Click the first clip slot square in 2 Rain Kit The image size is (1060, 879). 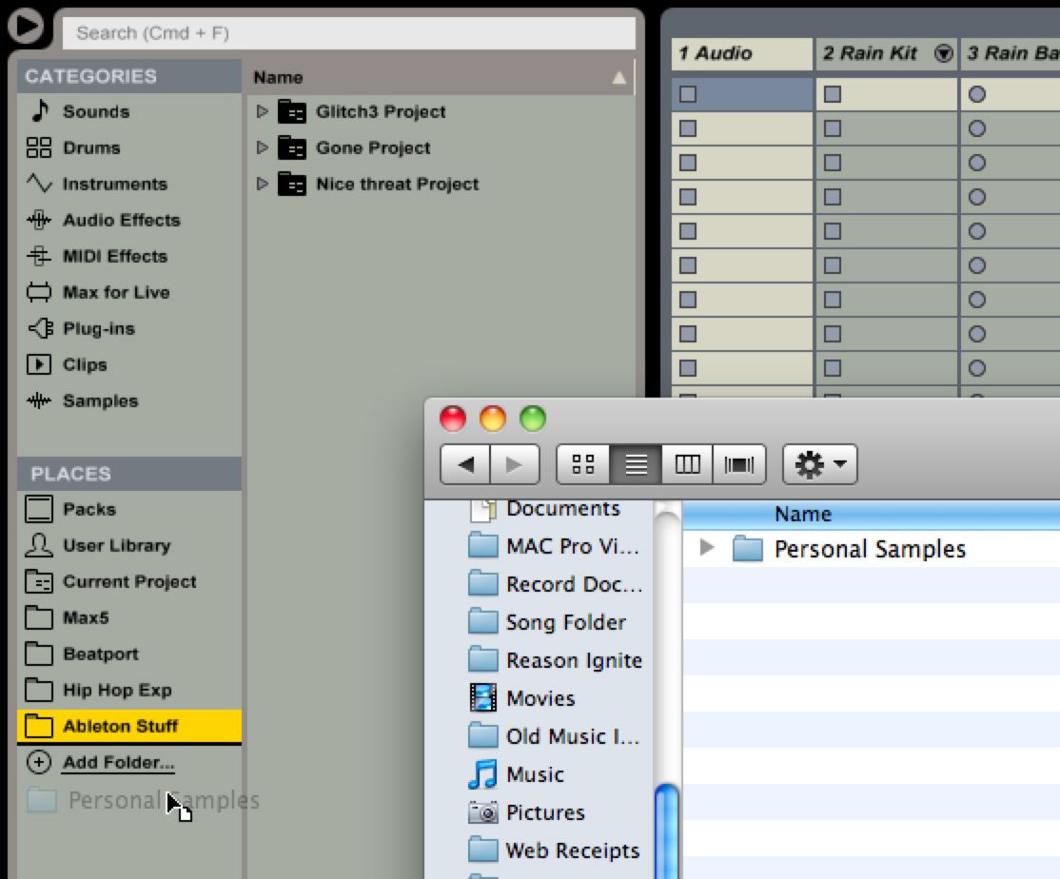click(833, 94)
